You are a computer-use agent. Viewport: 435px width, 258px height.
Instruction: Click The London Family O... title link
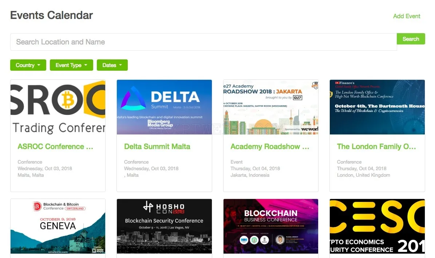[x=376, y=146]
